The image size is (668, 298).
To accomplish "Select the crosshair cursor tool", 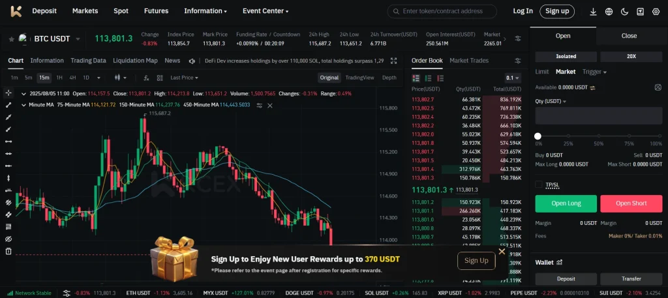I will coord(8,93).
